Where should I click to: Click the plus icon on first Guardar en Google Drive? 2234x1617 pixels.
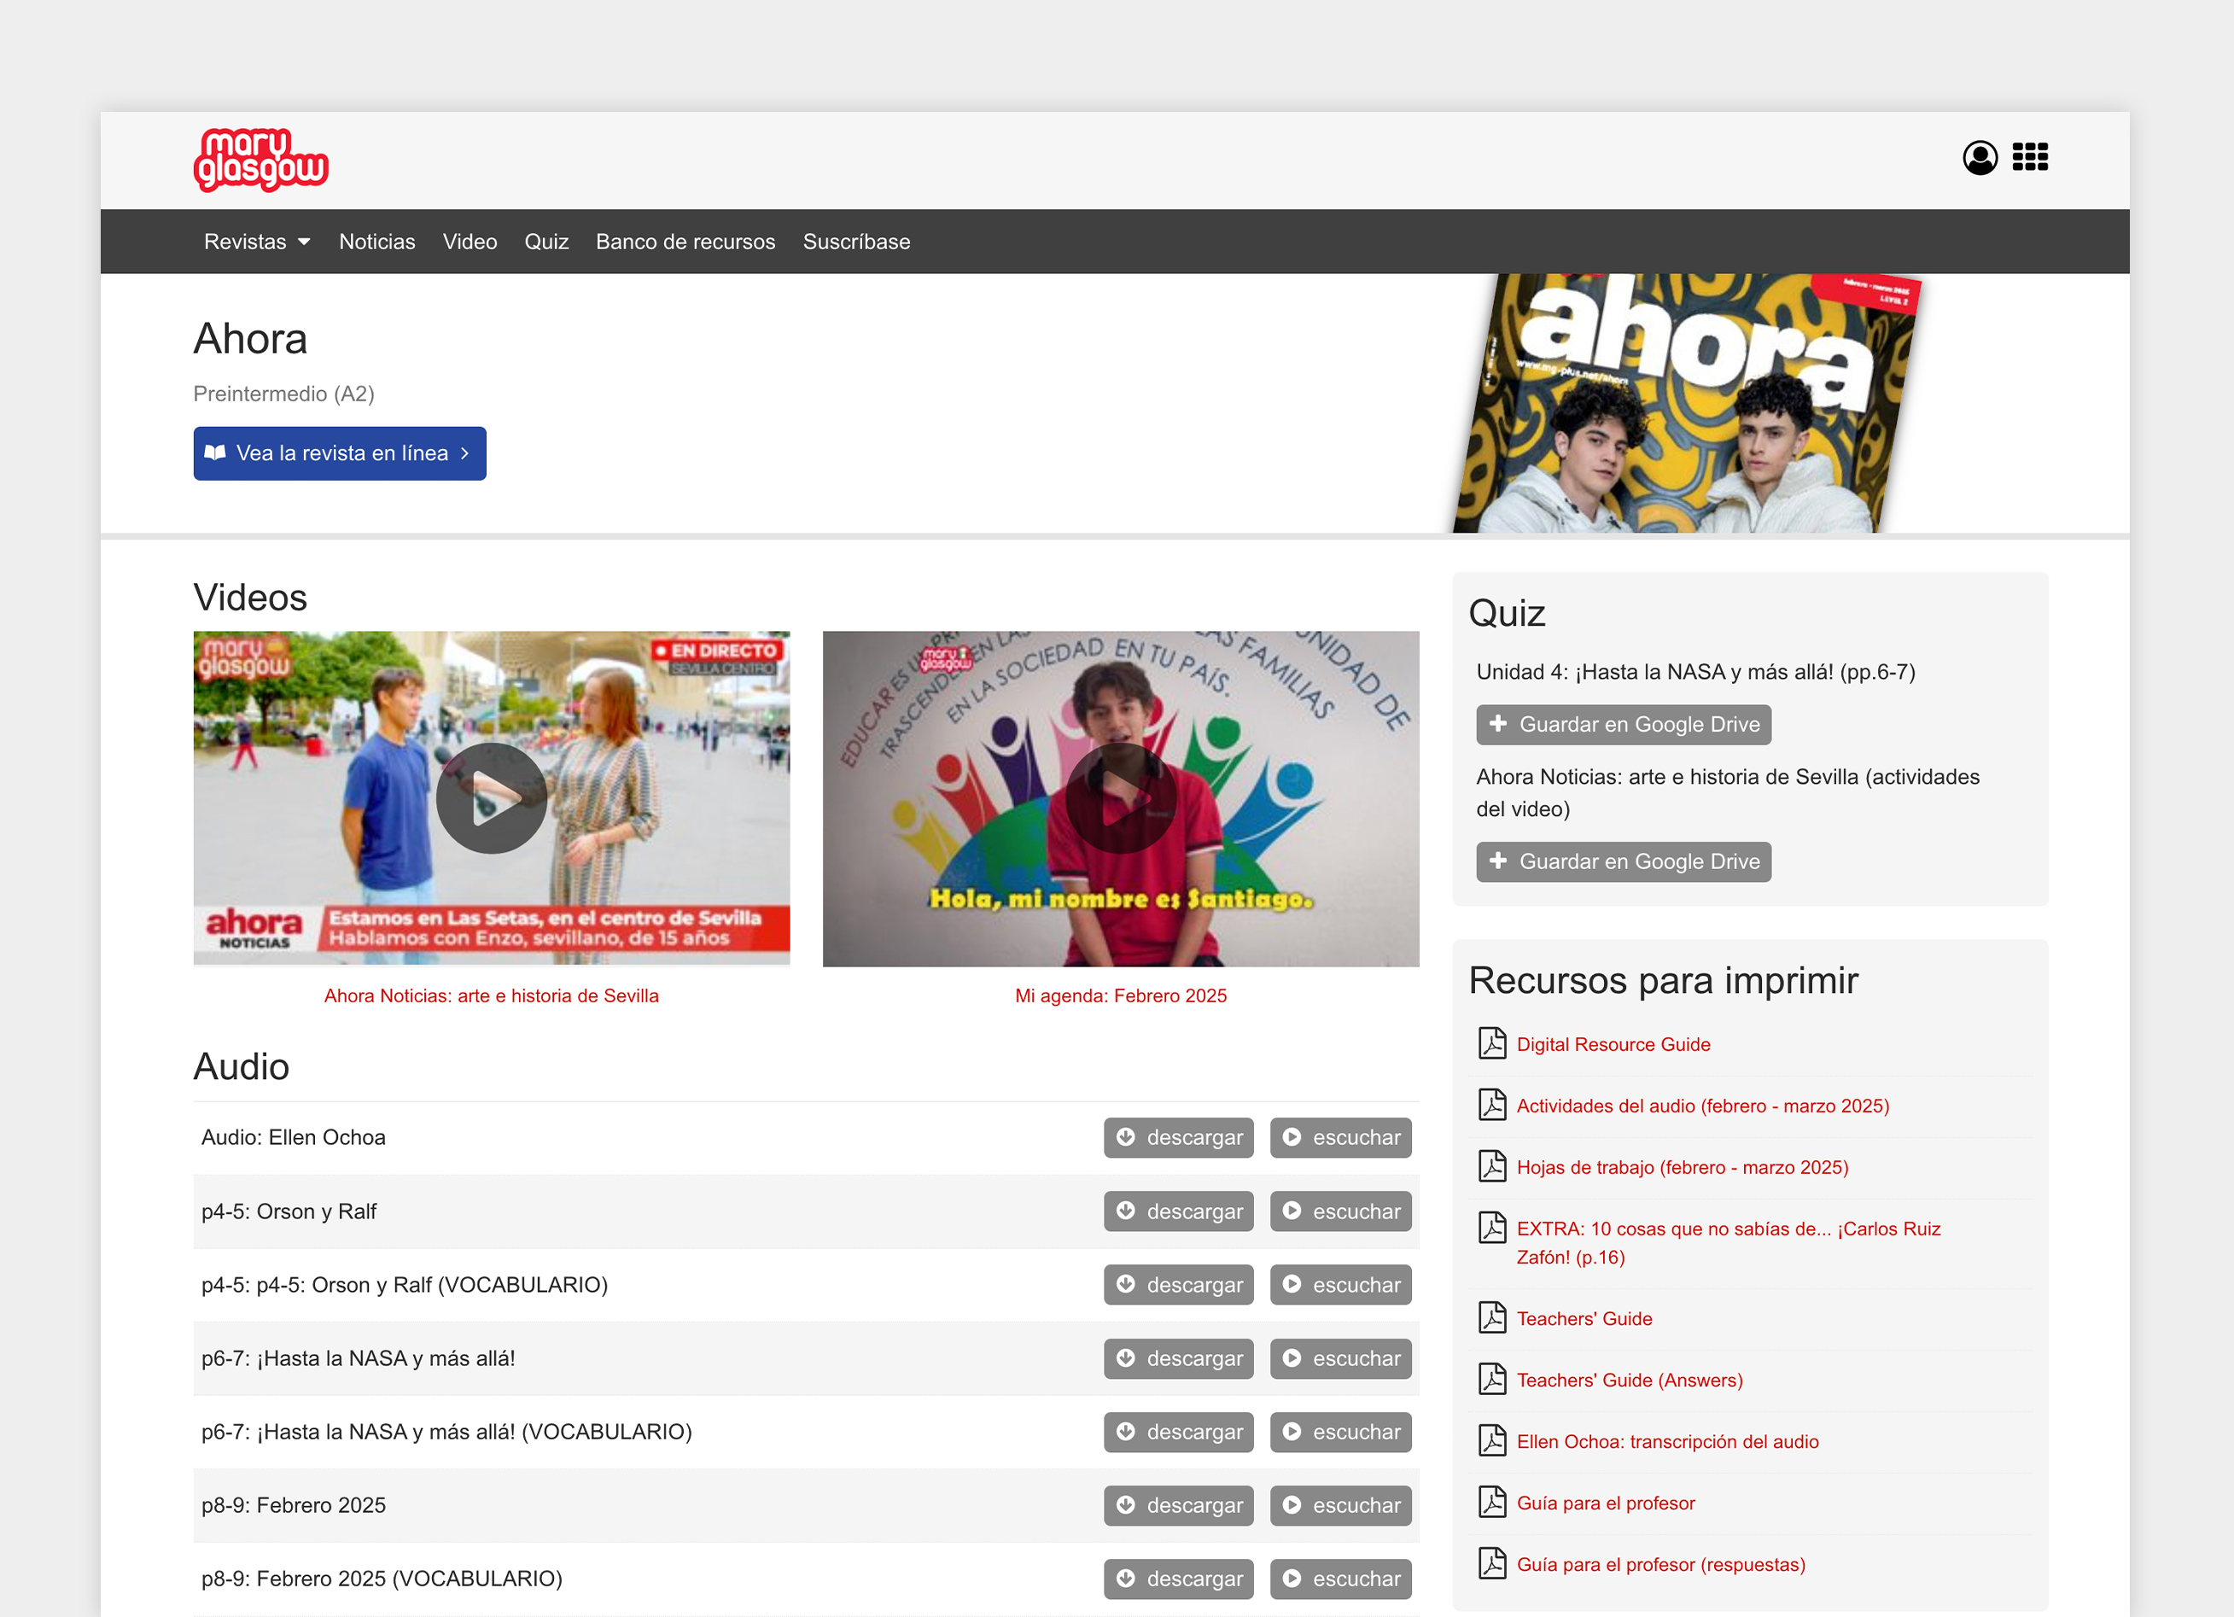pyautogui.click(x=1498, y=724)
